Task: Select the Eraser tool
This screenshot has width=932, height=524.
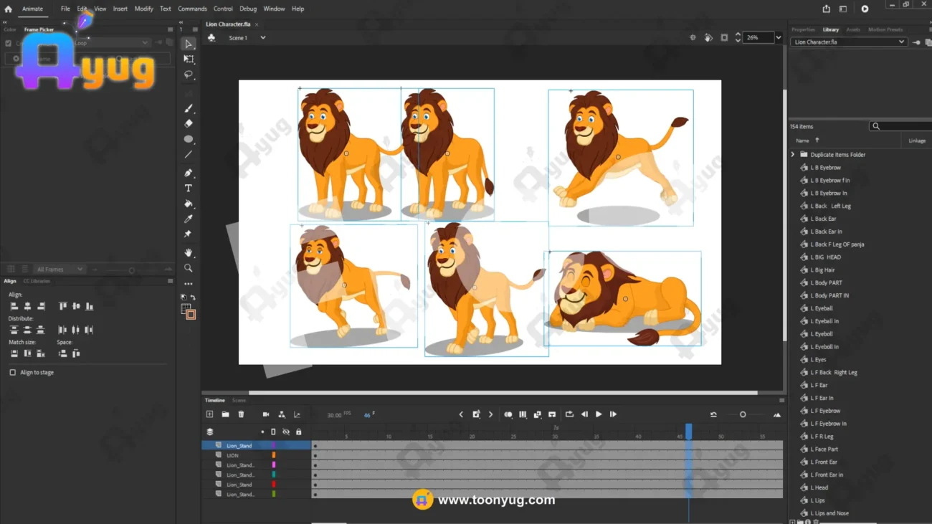Action: 189,123
